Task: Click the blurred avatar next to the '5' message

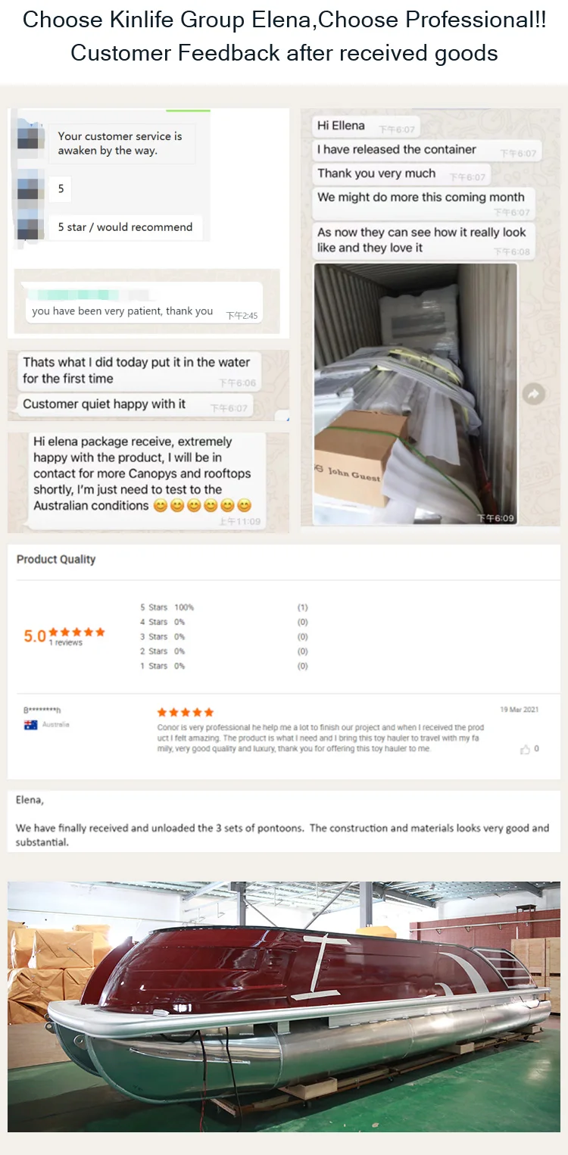Action: tap(30, 189)
